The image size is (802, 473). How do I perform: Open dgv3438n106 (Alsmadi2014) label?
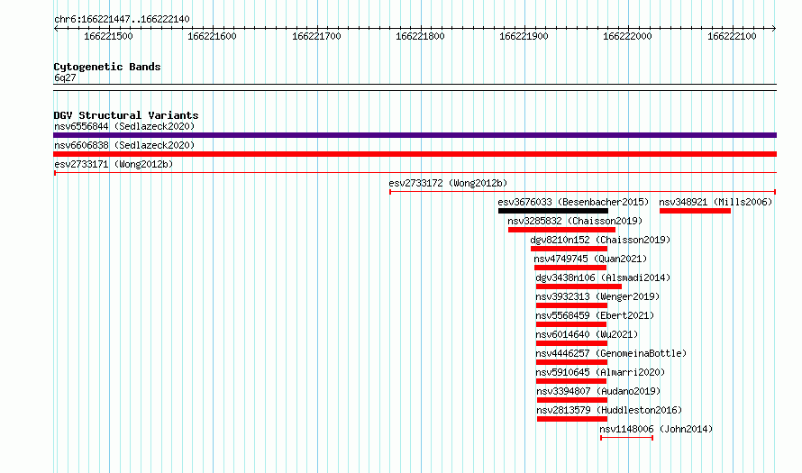[603, 277]
